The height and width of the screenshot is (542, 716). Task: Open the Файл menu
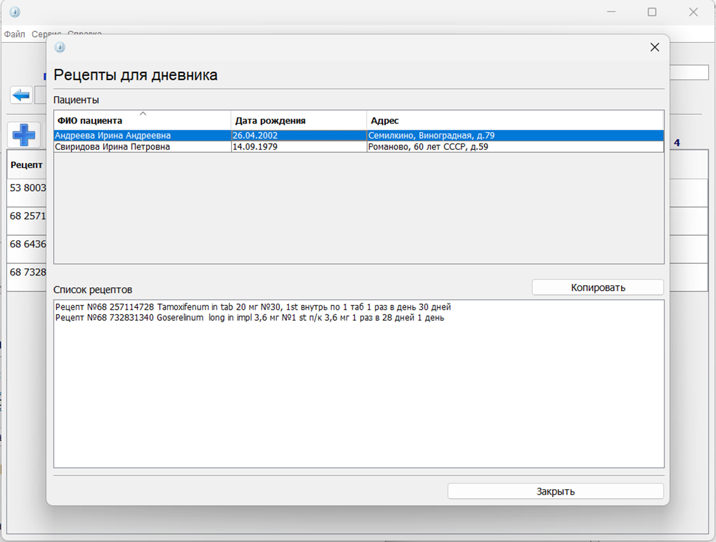point(15,34)
